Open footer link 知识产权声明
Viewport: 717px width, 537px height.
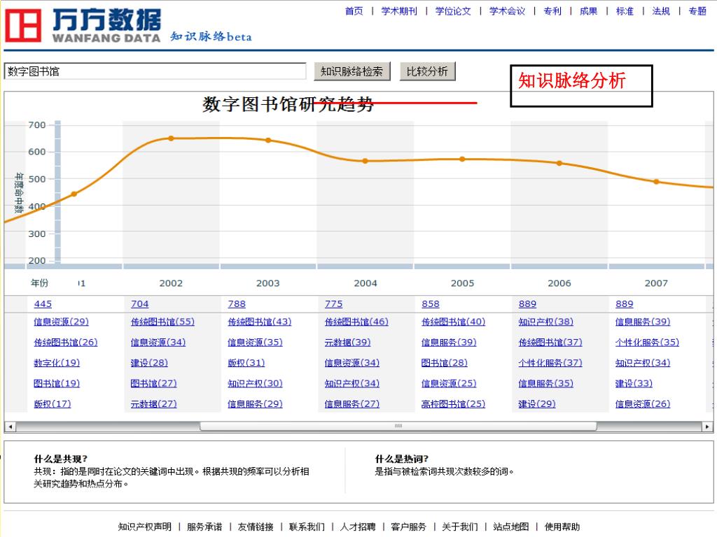coord(144,527)
